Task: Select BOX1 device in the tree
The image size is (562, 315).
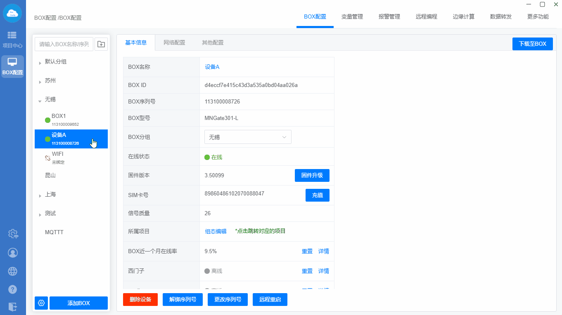Action: click(x=59, y=116)
